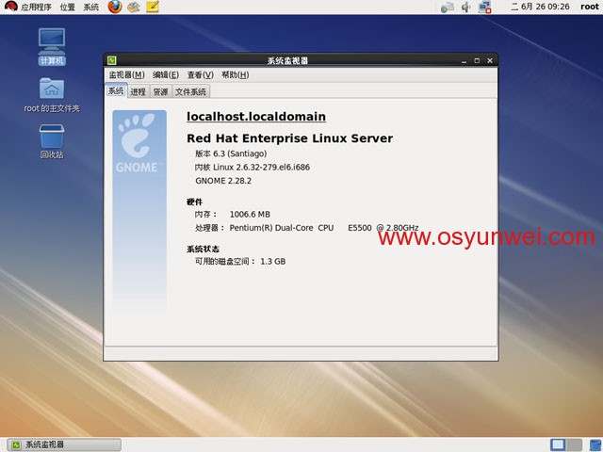Switch to the 进程 tab
Image resolution: width=603 pixels, height=452 pixels.
click(x=139, y=92)
